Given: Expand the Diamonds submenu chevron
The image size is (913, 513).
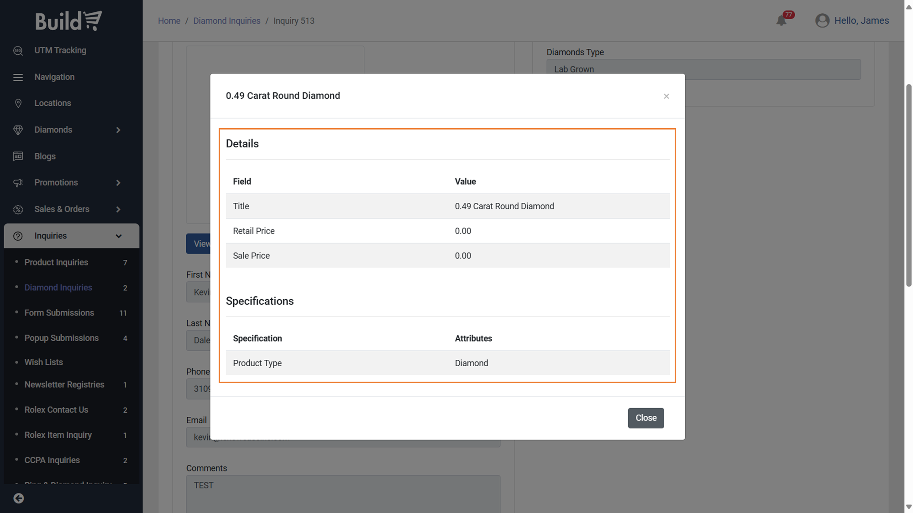Looking at the screenshot, I should (x=118, y=130).
